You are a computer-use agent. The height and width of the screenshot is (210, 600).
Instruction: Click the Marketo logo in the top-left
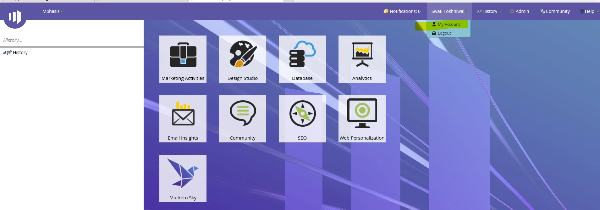(x=15, y=16)
